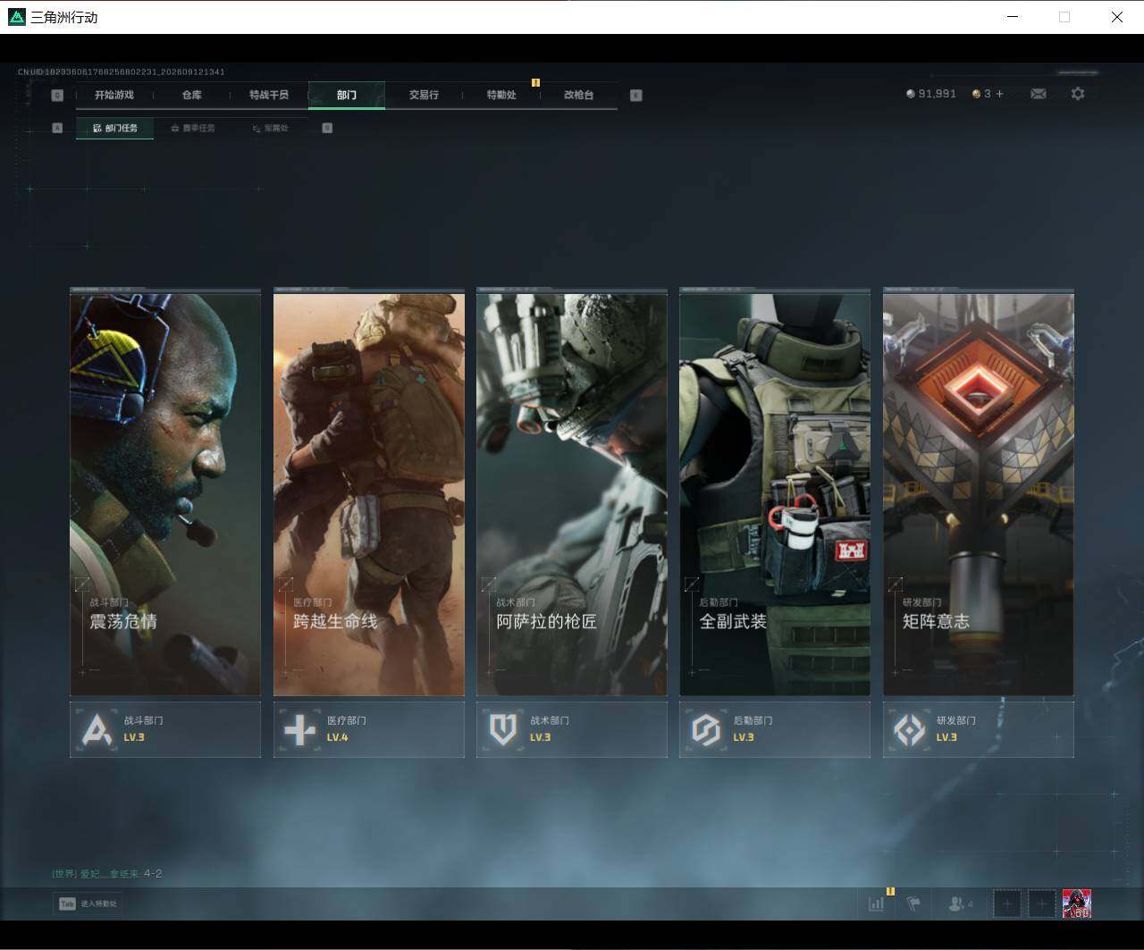Click the 战斗部门 emblem icon
This screenshot has height=950, width=1144.
click(x=97, y=729)
